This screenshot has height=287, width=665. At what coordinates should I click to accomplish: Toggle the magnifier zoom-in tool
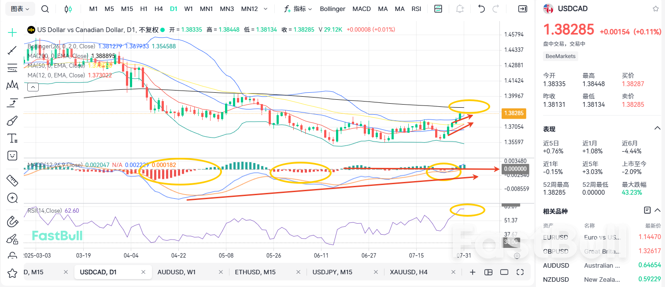[x=12, y=198]
